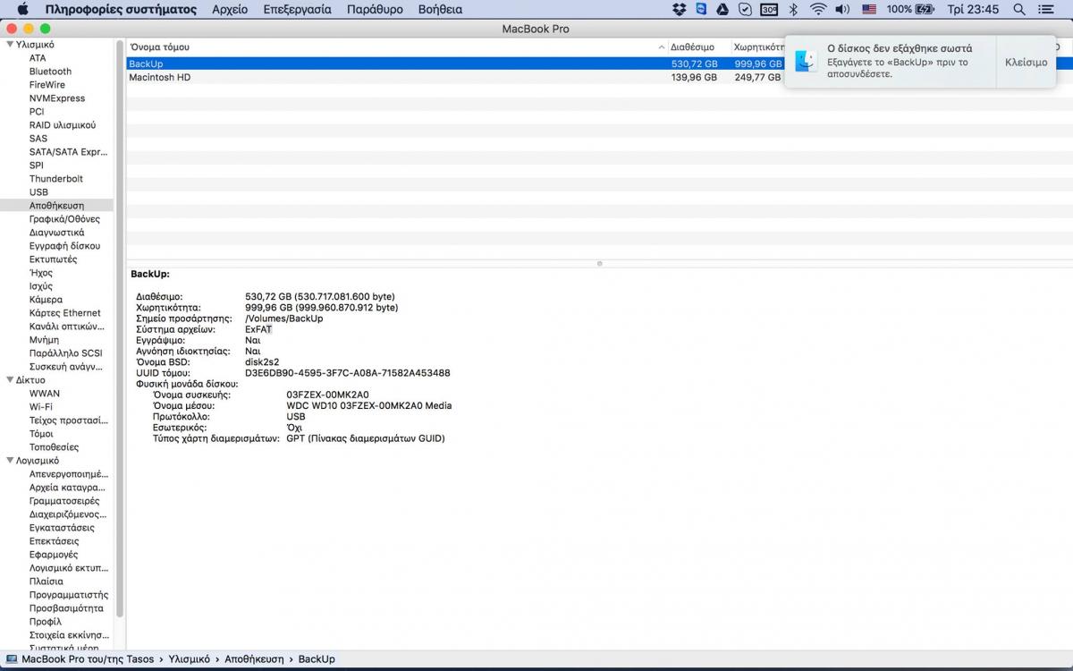This screenshot has height=671, width=1073.
Task: Select Bluetooth in the sidebar
Action: tap(50, 71)
